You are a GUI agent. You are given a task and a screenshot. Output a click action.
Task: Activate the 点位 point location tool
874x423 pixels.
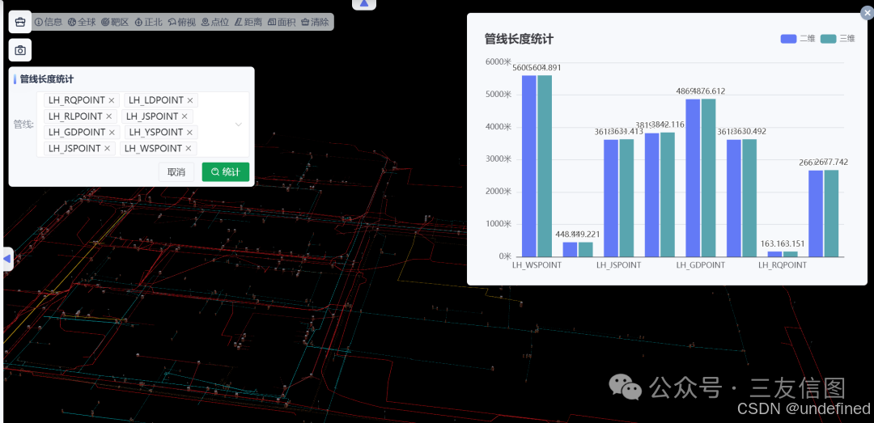coord(215,23)
